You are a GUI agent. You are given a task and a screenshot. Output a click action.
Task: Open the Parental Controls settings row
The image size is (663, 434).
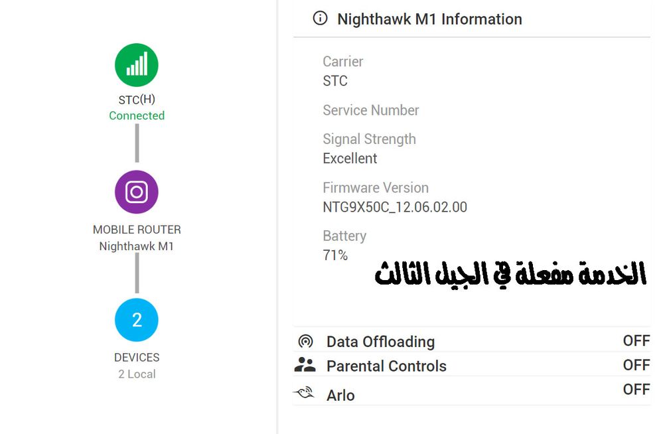click(386, 366)
